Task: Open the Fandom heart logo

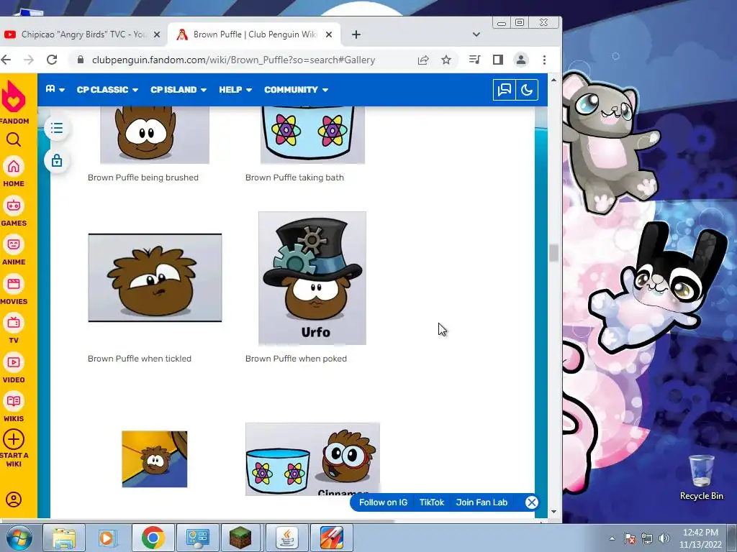Action: (x=14, y=97)
